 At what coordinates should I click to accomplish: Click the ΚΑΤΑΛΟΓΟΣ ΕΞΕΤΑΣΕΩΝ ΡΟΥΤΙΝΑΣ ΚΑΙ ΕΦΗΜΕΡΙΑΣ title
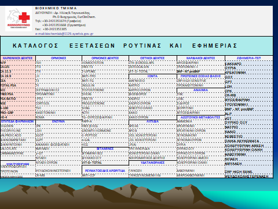[125, 46]
